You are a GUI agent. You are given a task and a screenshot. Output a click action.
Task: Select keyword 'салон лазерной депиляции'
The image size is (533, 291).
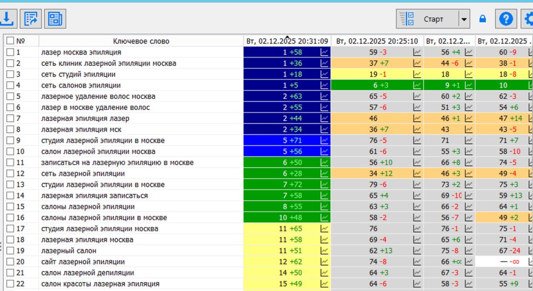87,273
